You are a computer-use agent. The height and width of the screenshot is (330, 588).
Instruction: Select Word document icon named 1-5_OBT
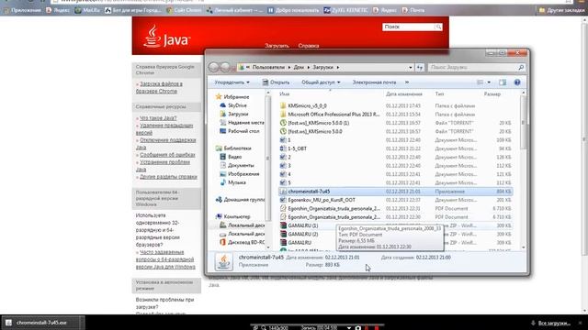pyautogui.click(x=283, y=148)
